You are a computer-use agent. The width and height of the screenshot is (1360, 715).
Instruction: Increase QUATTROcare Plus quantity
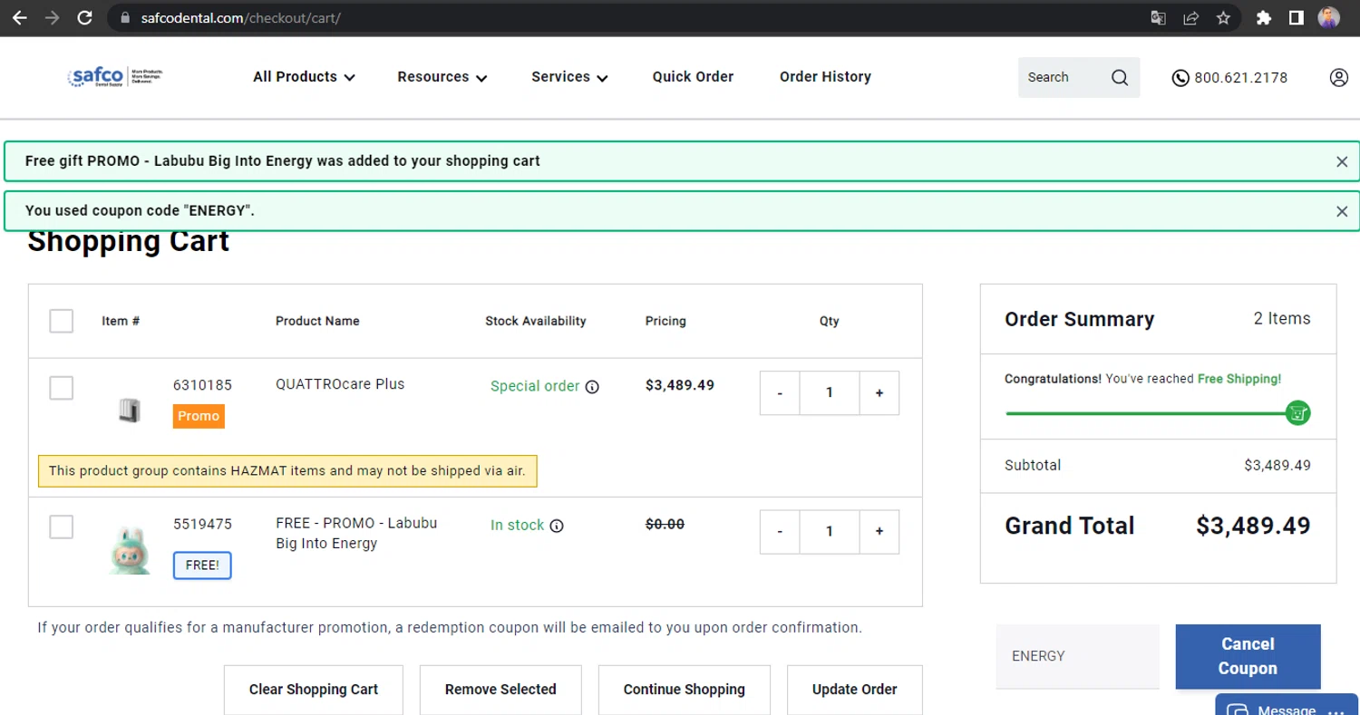[x=879, y=393]
